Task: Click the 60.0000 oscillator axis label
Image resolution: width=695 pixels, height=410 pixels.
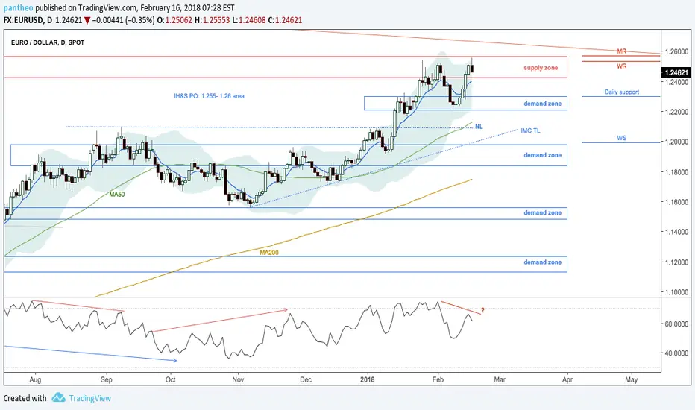Action: pyautogui.click(x=676, y=324)
